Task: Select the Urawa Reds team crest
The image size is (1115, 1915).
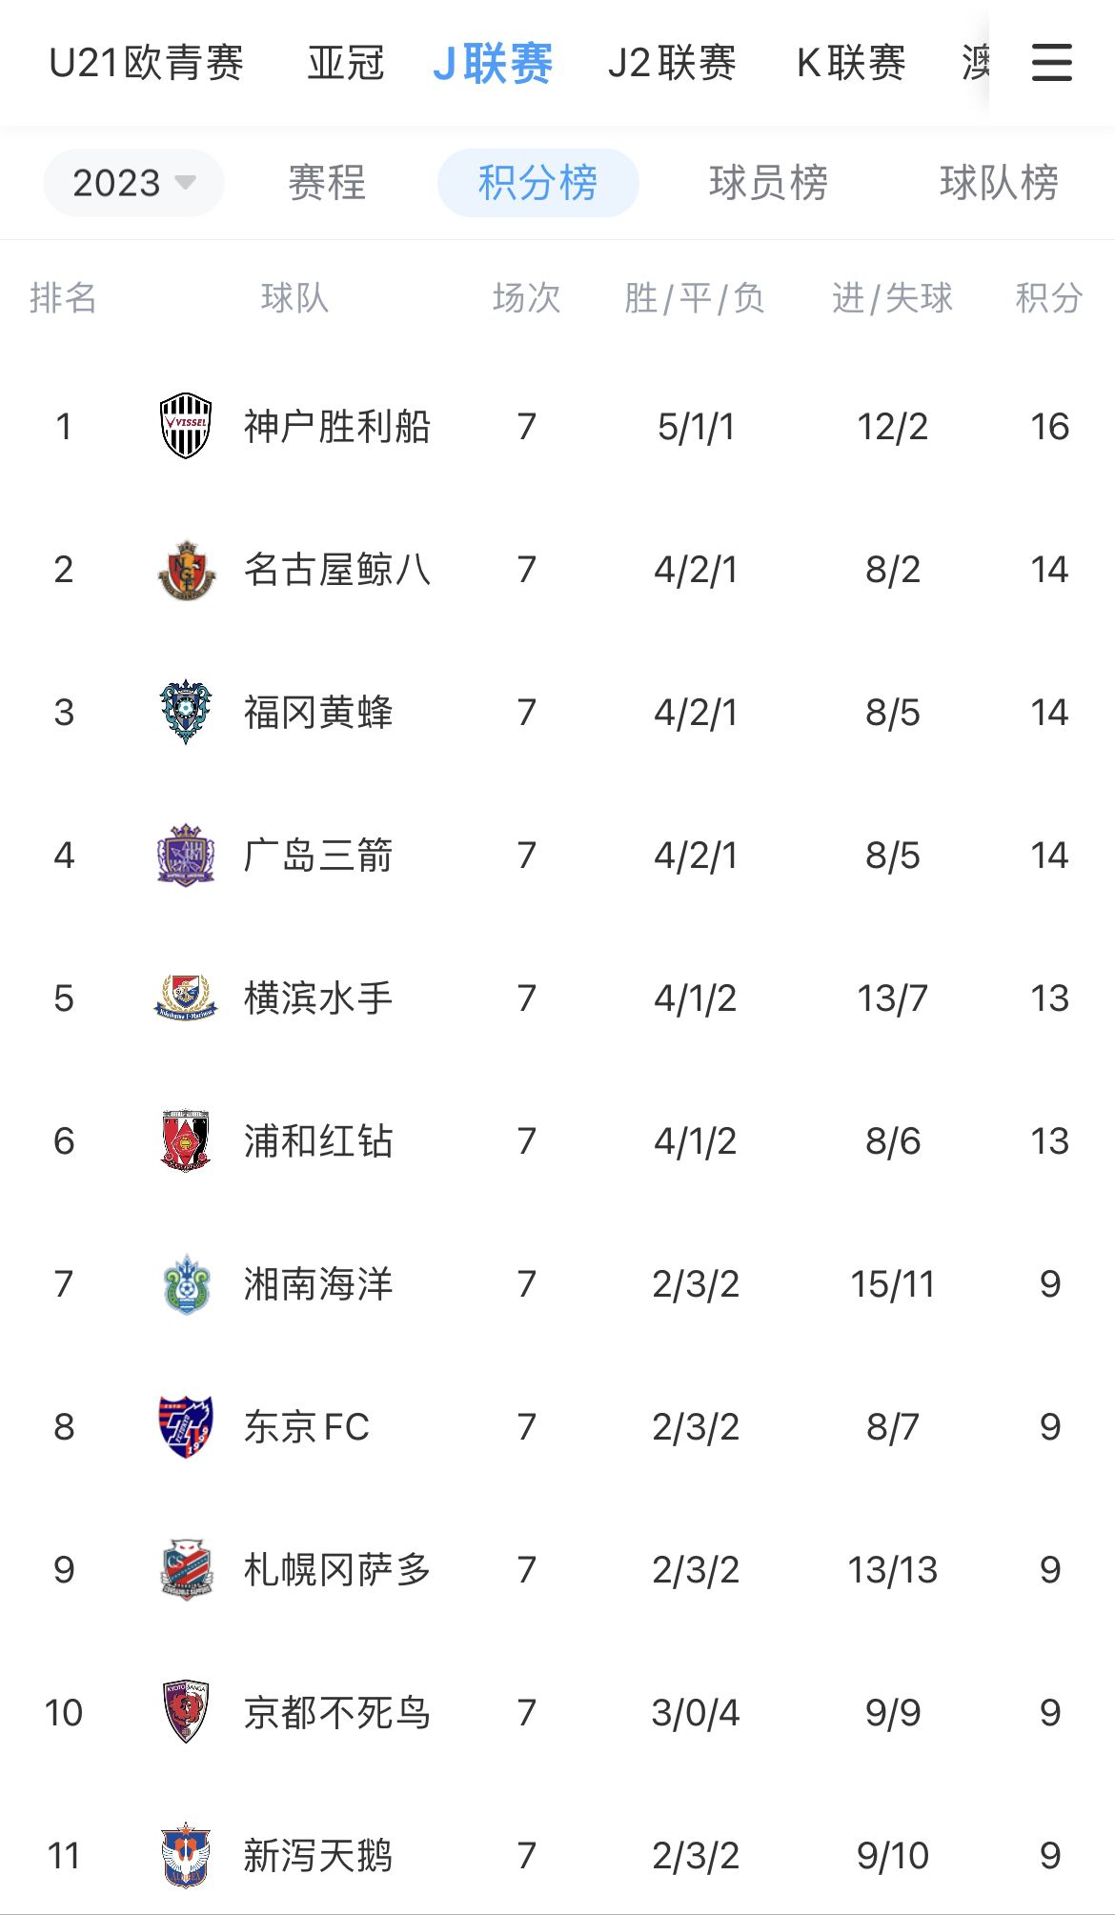Action: (x=186, y=1140)
